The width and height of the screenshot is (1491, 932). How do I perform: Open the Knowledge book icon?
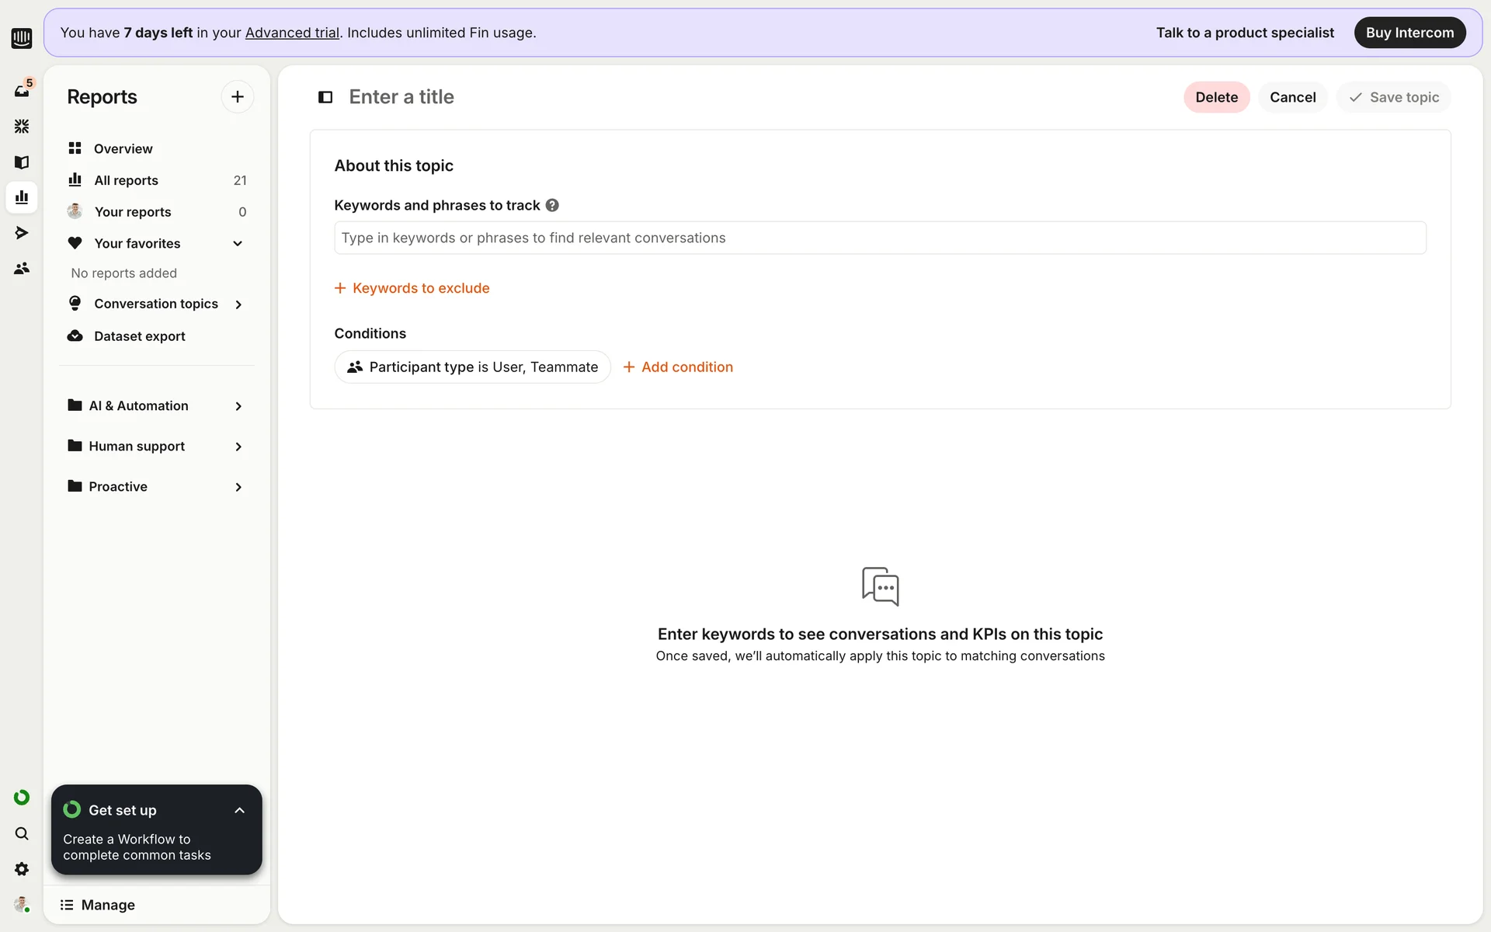(22, 162)
